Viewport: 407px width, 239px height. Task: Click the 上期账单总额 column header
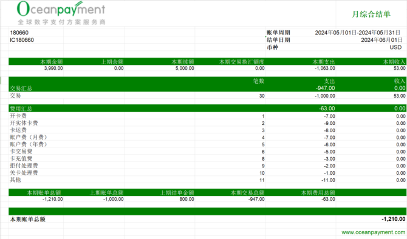tap(106, 193)
